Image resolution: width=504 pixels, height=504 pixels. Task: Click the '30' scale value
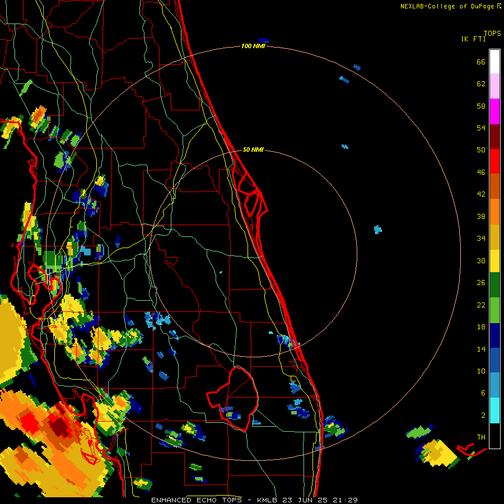[x=481, y=261]
